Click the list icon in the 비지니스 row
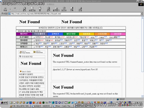This screenshot has height=108, width=144. pos(34,47)
